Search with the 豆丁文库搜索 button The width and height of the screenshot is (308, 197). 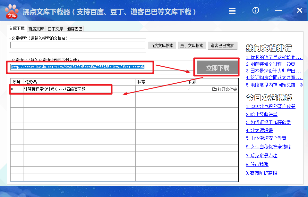click(x=192, y=45)
